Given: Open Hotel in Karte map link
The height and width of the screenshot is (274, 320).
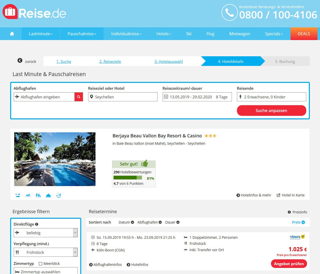Looking at the screenshot, I should [291, 195].
